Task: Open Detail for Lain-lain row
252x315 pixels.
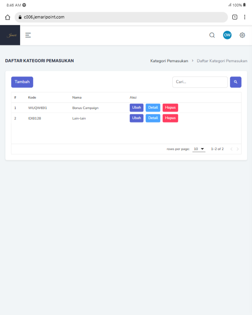Action: 153,118
